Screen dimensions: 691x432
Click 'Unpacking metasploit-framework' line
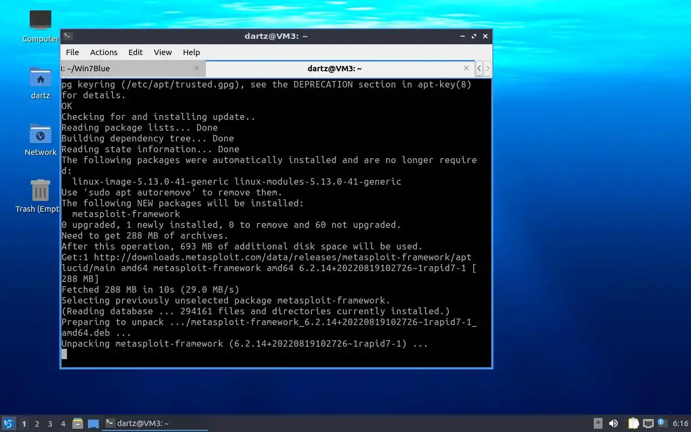point(245,343)
